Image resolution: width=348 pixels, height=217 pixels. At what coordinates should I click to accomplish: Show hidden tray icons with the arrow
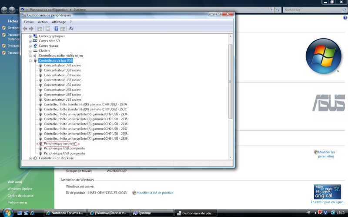pyautogui.click(x=315, y=213)
